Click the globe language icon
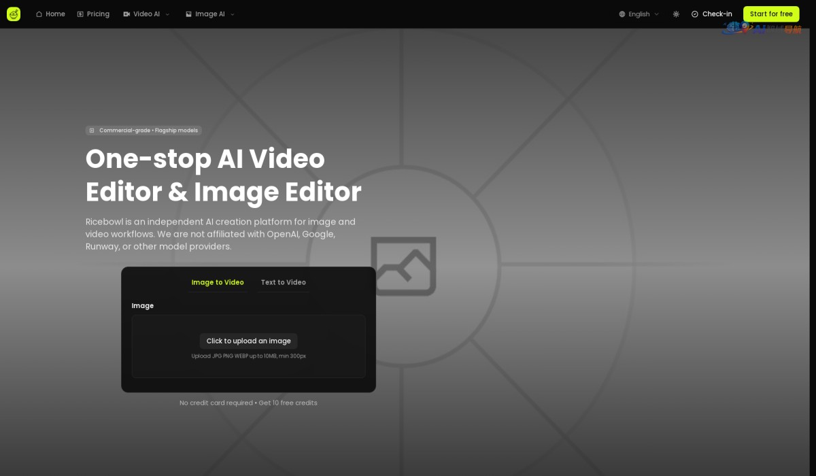The image size is (816, 476). click(622, 14)
